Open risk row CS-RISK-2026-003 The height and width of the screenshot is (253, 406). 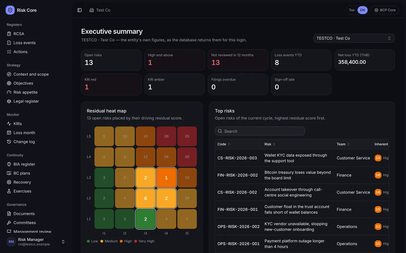click(302, 158)
